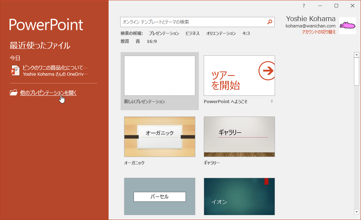Click the folder icon for opening other presentations
Screen dimensions: 361x220
[14, 93]
